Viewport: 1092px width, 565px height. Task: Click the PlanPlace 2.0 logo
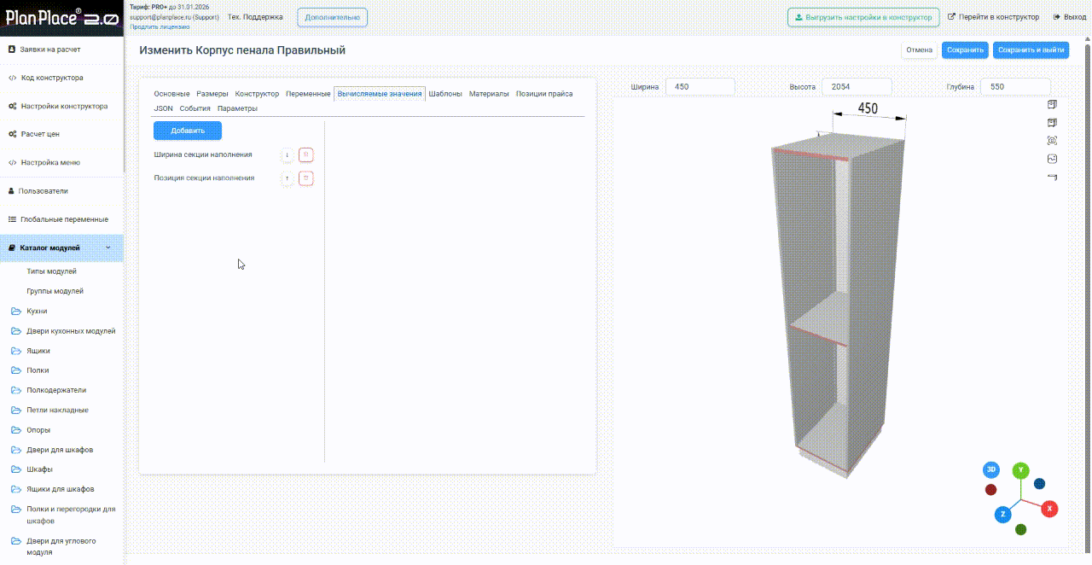tap(61, 18)
